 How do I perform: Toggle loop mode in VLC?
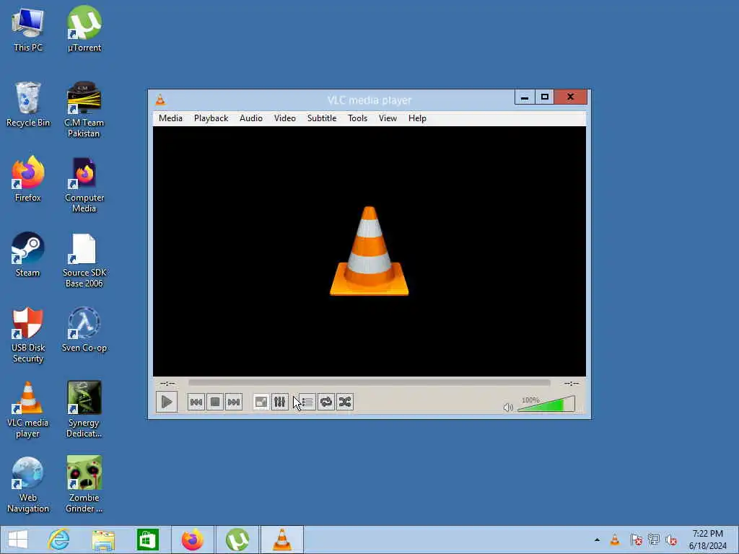click(x=326, y=402)
